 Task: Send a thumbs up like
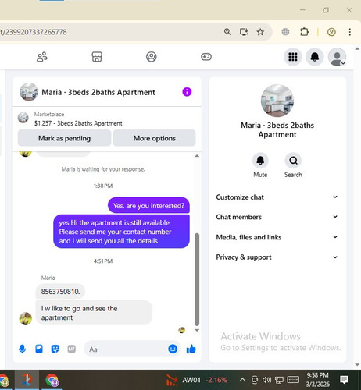coord(191,349)
